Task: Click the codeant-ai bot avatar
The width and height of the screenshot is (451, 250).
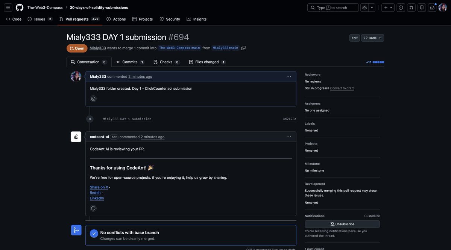Action: click(x=76, y=137)
